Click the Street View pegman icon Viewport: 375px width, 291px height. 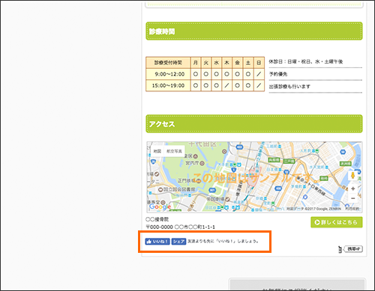click(x=353, y=175)
